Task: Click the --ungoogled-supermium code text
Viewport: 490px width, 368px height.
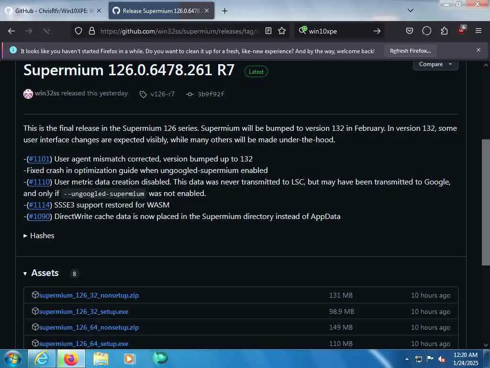Action: 104,194
